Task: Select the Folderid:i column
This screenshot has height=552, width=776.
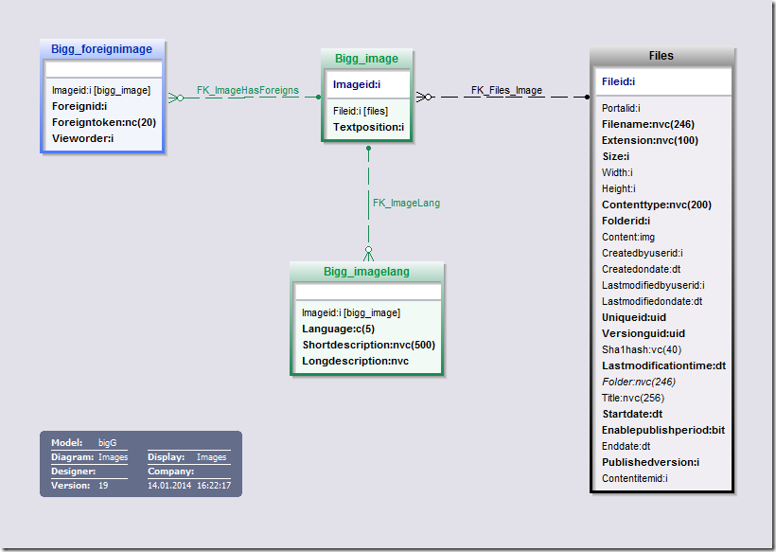Action: tap(626, 221)
